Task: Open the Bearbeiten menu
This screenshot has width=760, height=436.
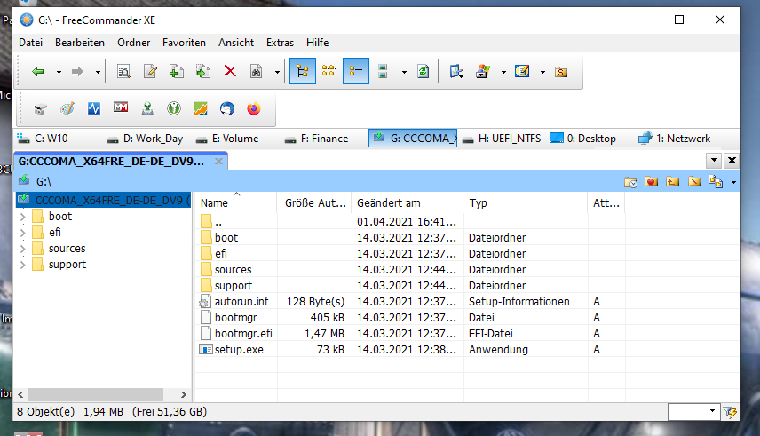Action: [80, 43]
